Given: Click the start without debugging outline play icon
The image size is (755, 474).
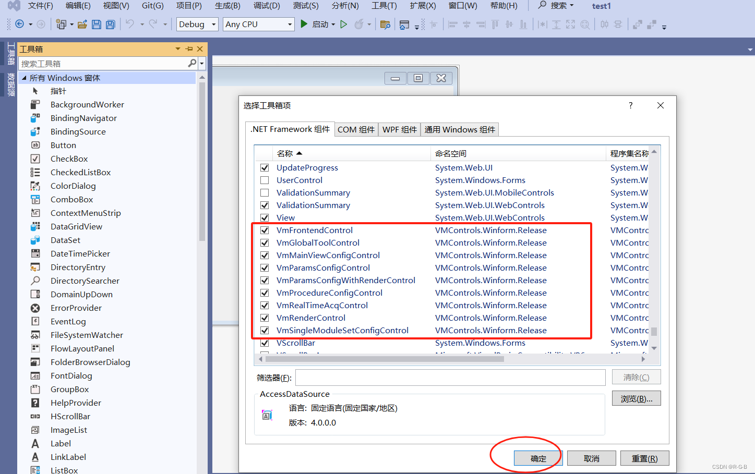Looking at the screenshot, I should pyautogui.click(x=344, y=24).
